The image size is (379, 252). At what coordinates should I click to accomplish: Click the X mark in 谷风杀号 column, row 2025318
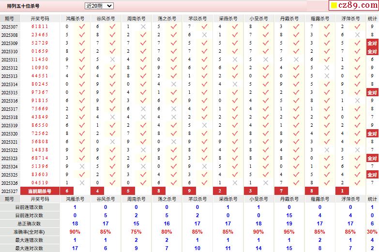(112, 117)
